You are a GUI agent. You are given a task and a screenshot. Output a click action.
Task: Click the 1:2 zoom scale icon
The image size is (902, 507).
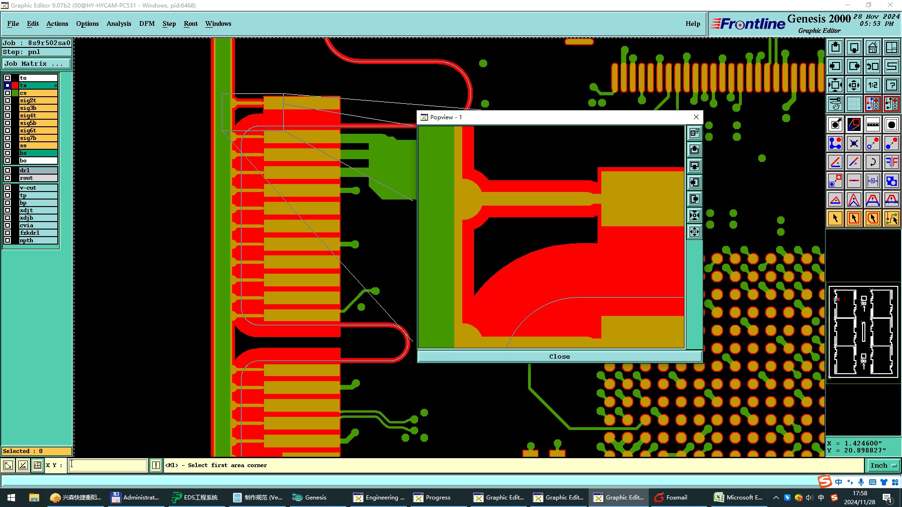tap(872, 85)
